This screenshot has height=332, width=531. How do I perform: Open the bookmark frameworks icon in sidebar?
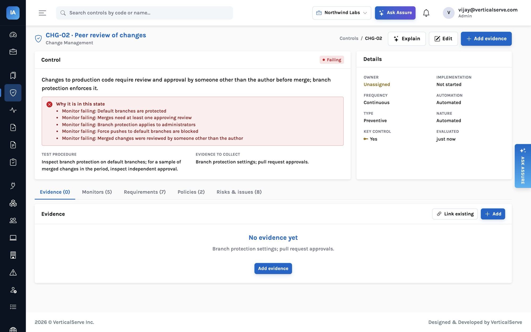[x=13, y=75]
